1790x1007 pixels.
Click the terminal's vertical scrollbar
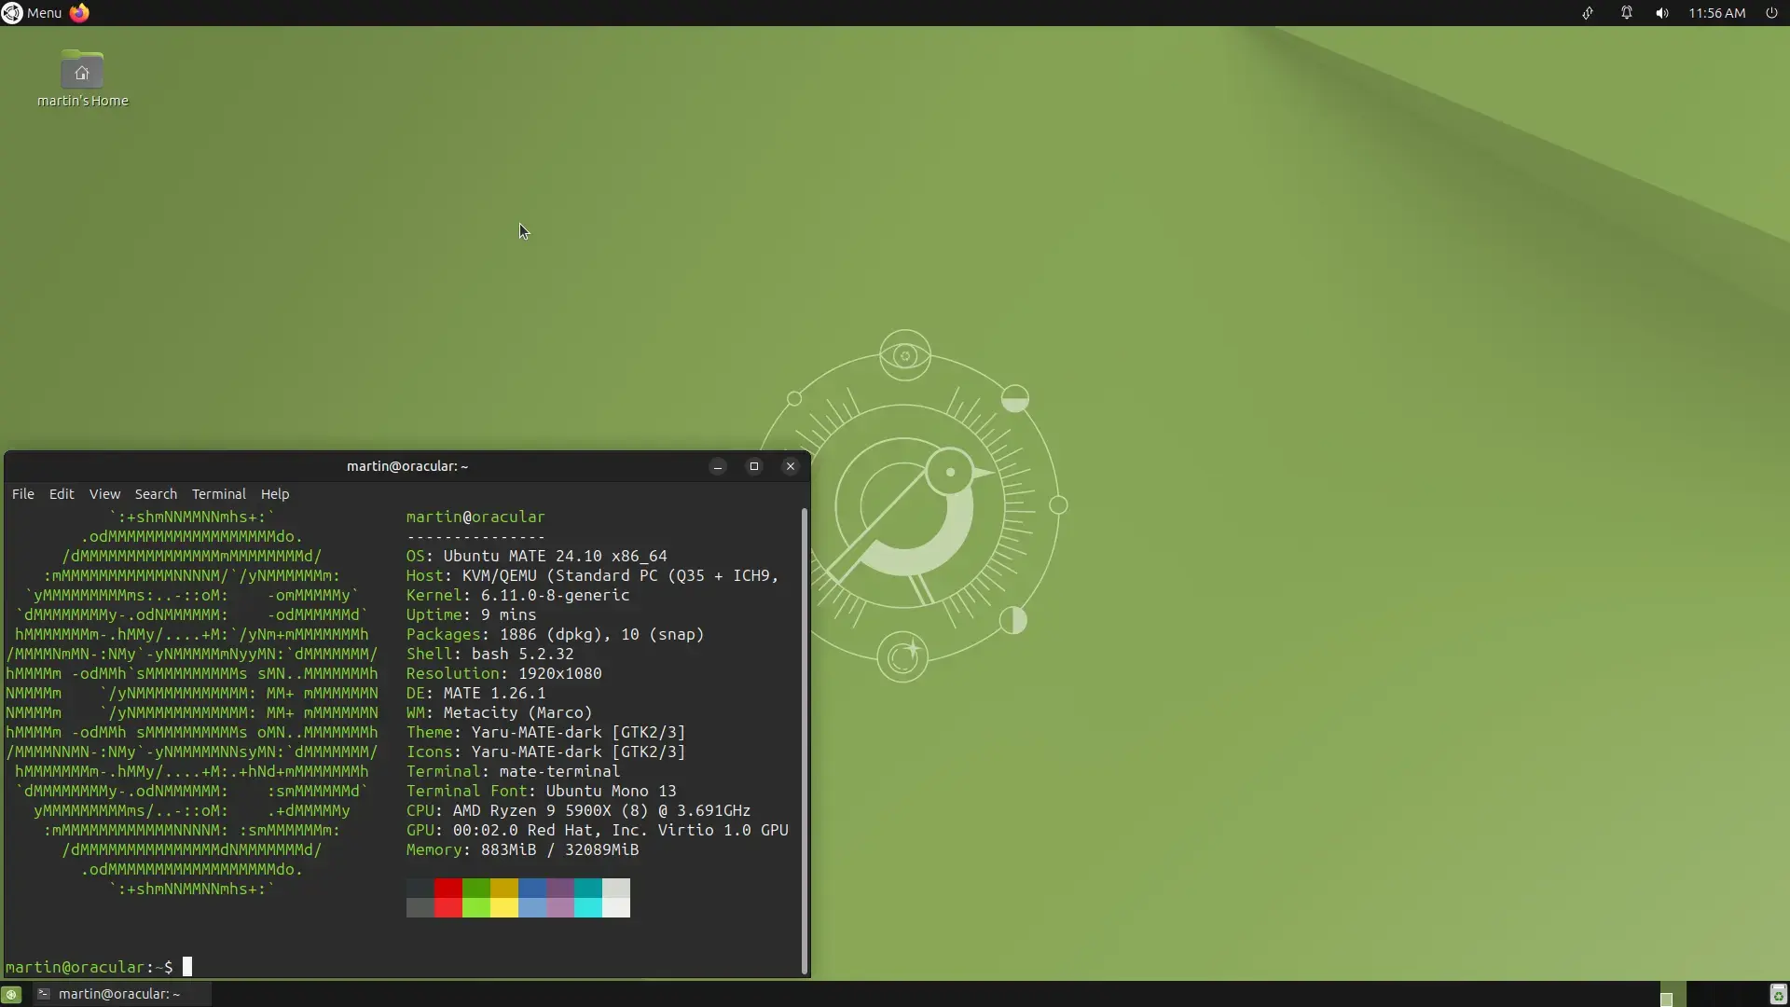click(804, 741)
